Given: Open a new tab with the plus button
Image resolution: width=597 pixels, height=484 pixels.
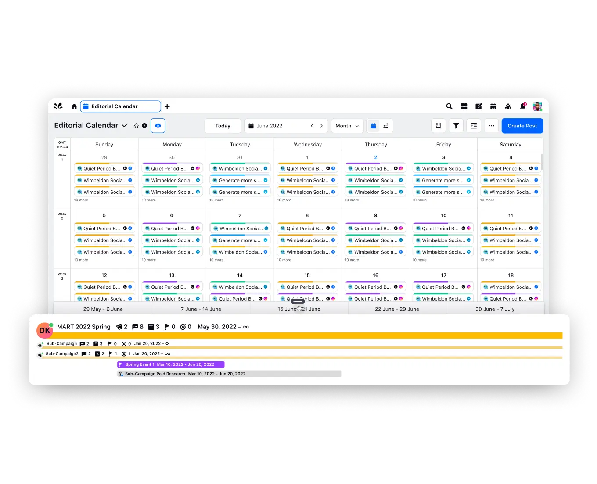Looking at the screenshot, I should coord(167,106).
